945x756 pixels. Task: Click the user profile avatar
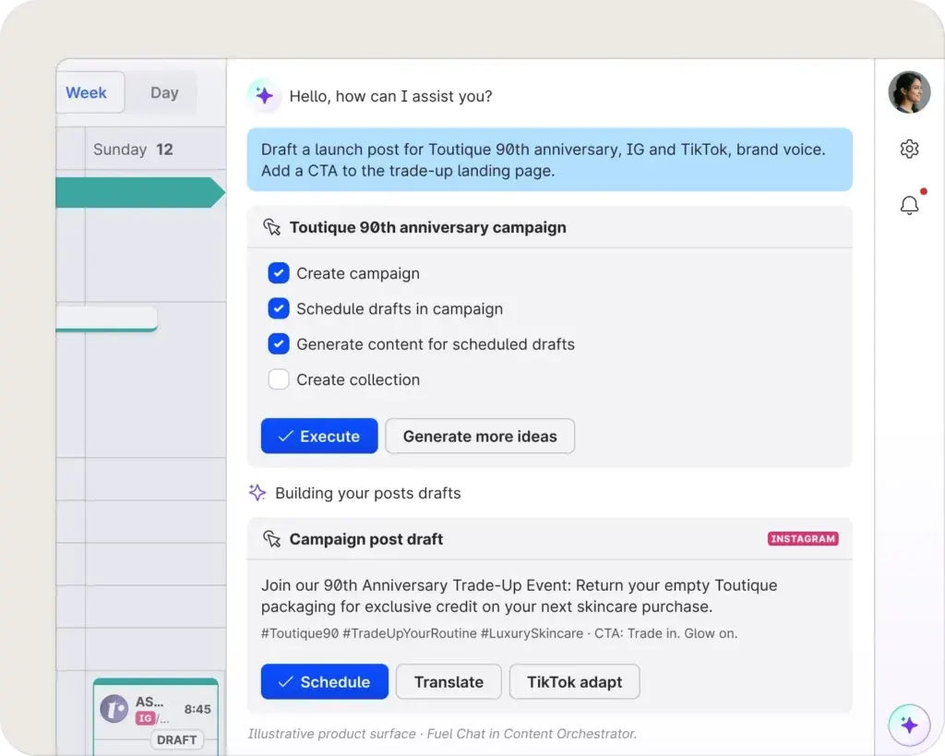pos(909,92)
